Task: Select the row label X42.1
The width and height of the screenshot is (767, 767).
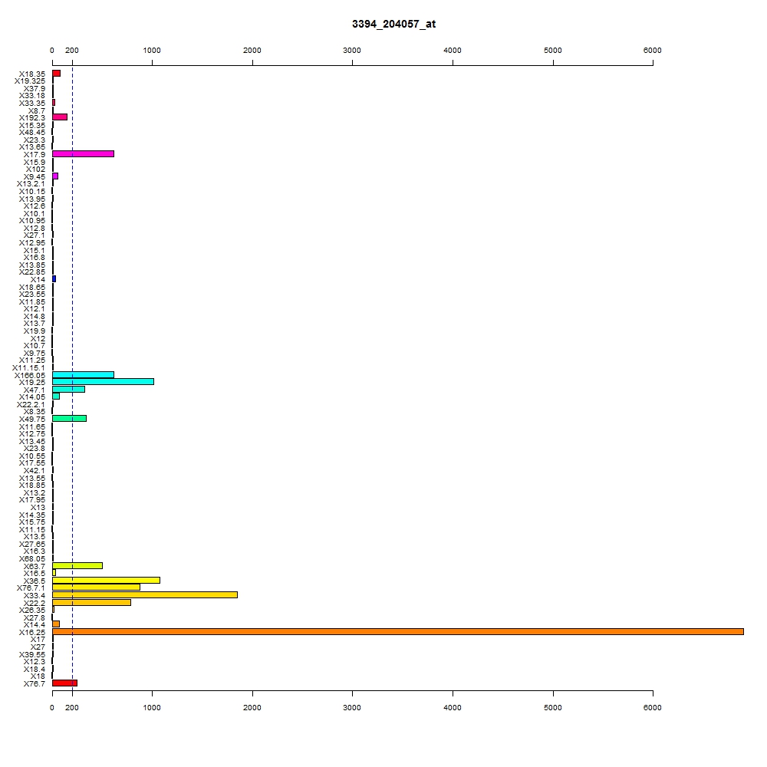Action: [35, 471]
